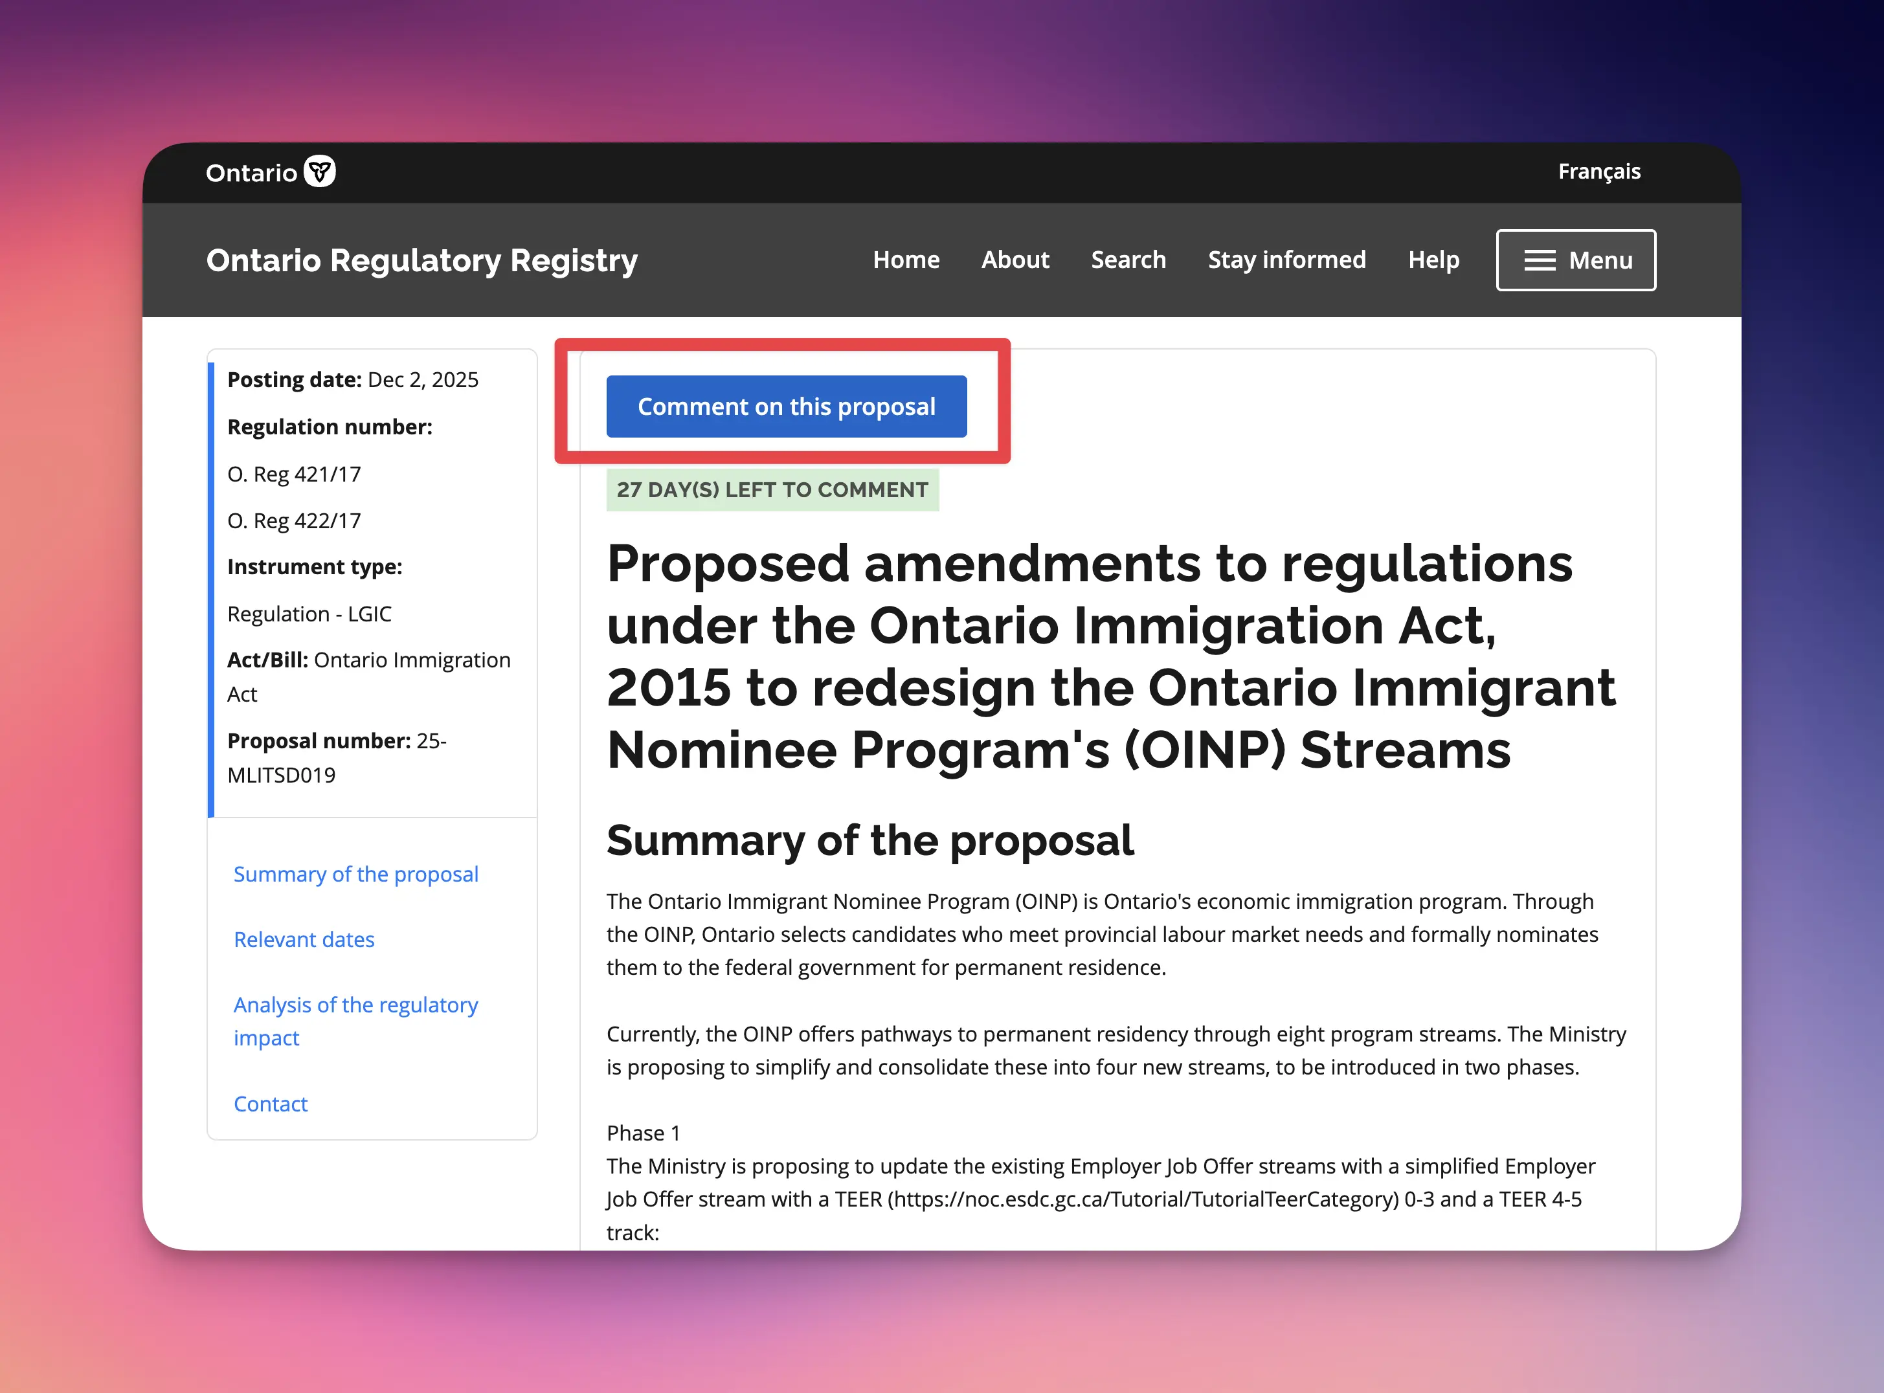Select Search in the navigation
This screenshot has width=1884, height=1393.
point(1128,260)
